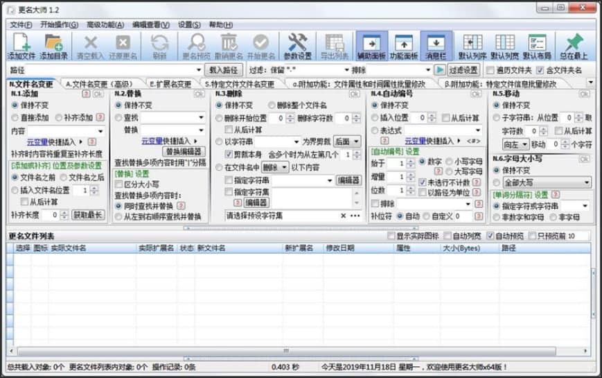Viewport: 602px width, 378px height.
Task: Click the 替换编辑器 button
Action: (184, 151)
